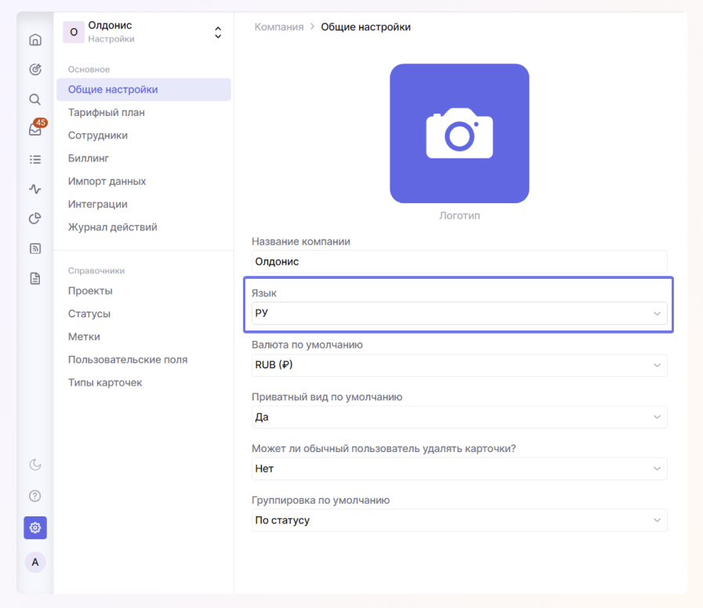This screenshot has height=608, width=703.
Task: Open the Валюта по умолчанию dropdown
Action: [458, 365]
